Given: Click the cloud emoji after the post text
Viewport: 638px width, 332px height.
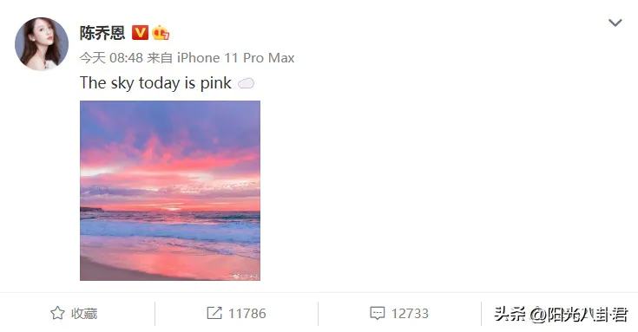Looking at the screenshot, I should (246, 84).
